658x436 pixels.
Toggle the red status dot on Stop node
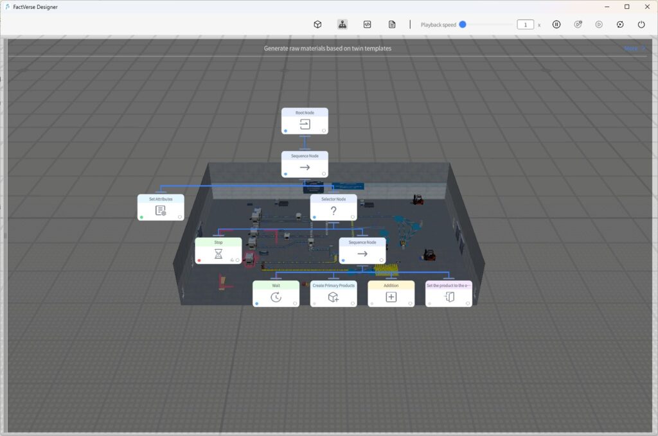pos(199,259)
